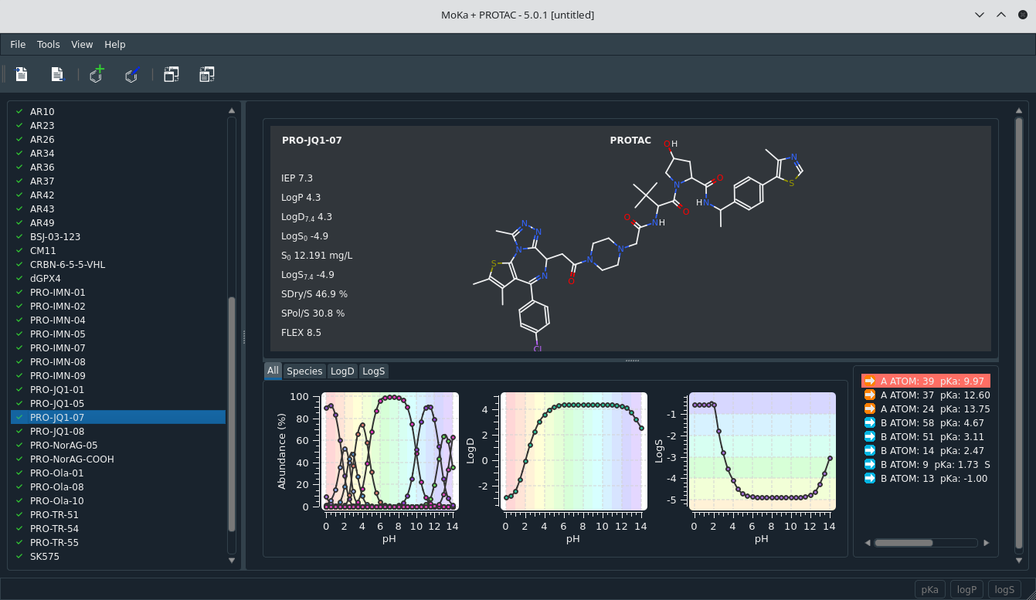Click the blue arrow icon for ATOM 58

tap(870, 422)
